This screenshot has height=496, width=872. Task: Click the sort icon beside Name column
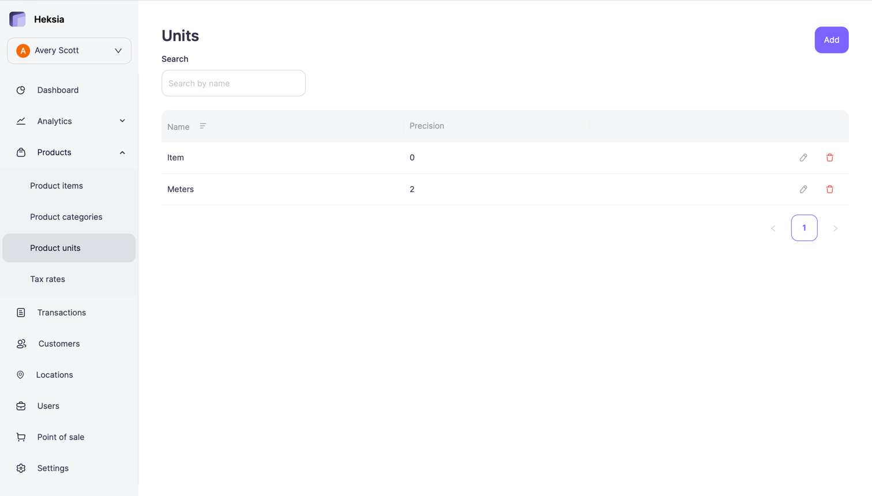(203, 126)
